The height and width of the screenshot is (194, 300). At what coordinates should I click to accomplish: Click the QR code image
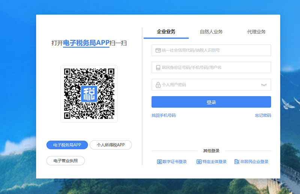(x=89, y=94)
